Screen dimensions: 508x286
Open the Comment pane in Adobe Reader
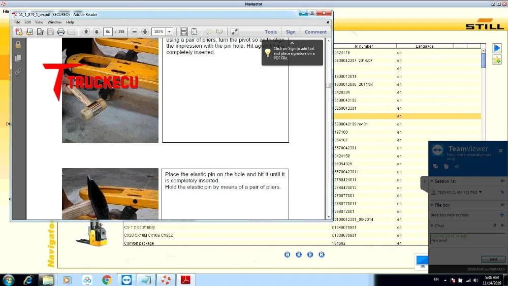point(315,31)
